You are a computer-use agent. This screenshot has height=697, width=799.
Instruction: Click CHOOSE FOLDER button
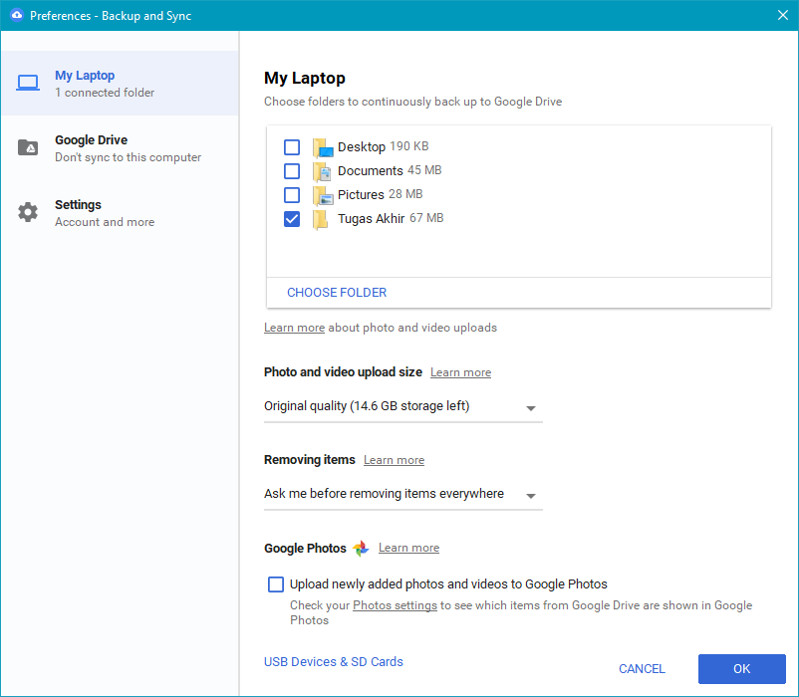(337, 292)
